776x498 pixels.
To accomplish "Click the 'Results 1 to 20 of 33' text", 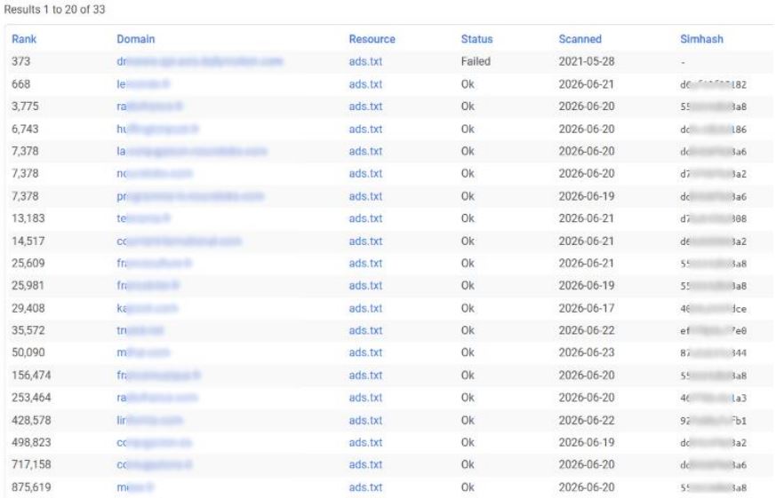I will (x=54, y=10).
